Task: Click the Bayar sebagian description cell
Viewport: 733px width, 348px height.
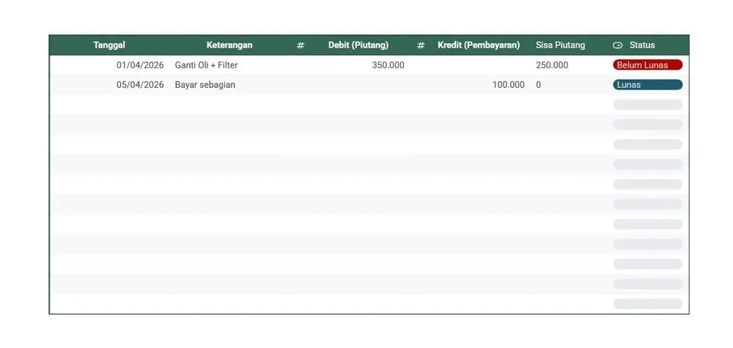Action: [x=205, y=85]
